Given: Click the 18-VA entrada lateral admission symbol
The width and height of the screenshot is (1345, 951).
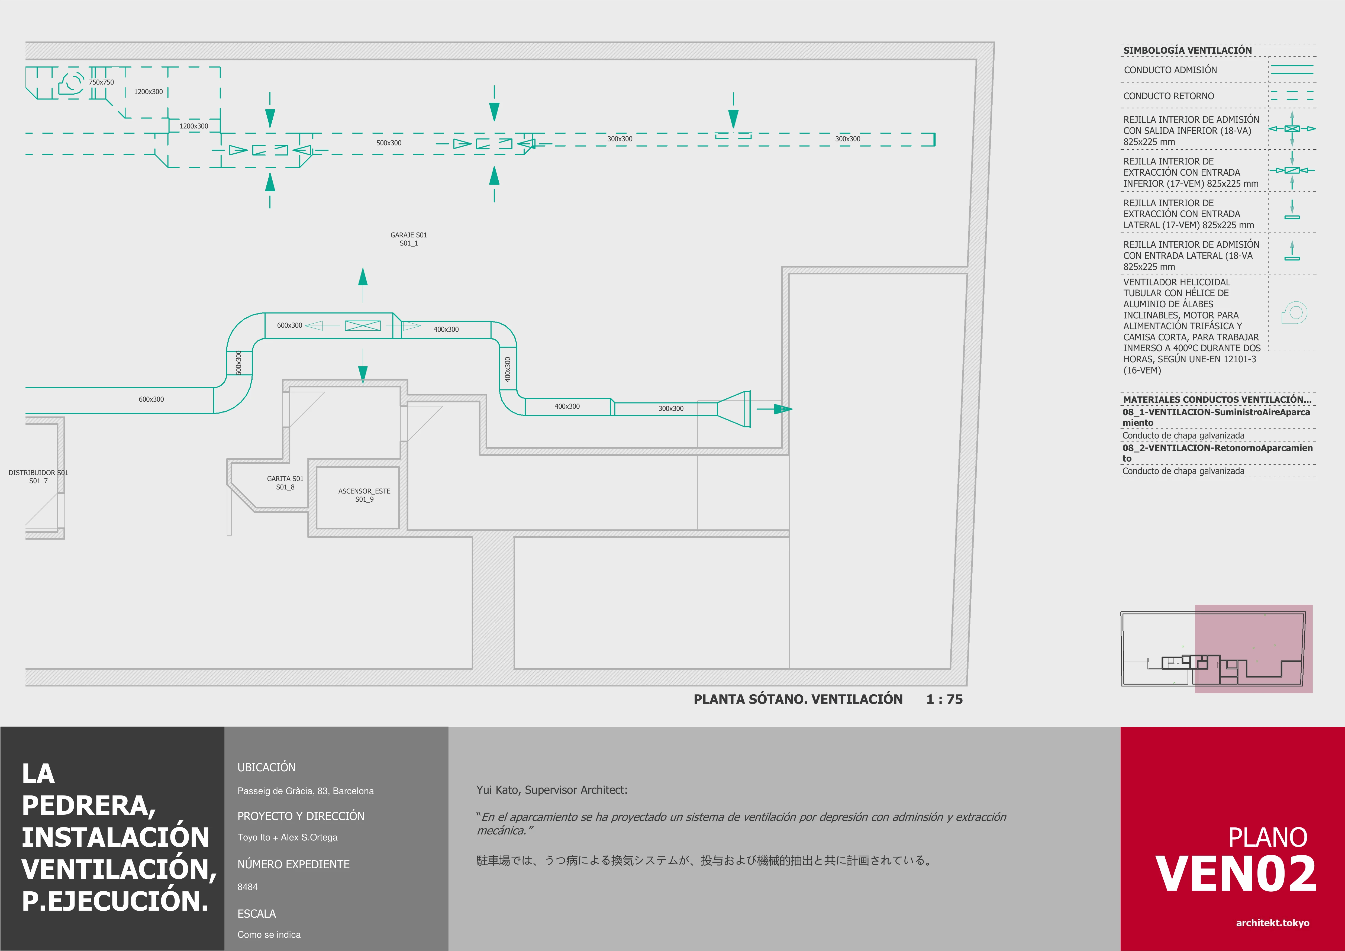Looking at the screenshot, I should pos(1292,251).
